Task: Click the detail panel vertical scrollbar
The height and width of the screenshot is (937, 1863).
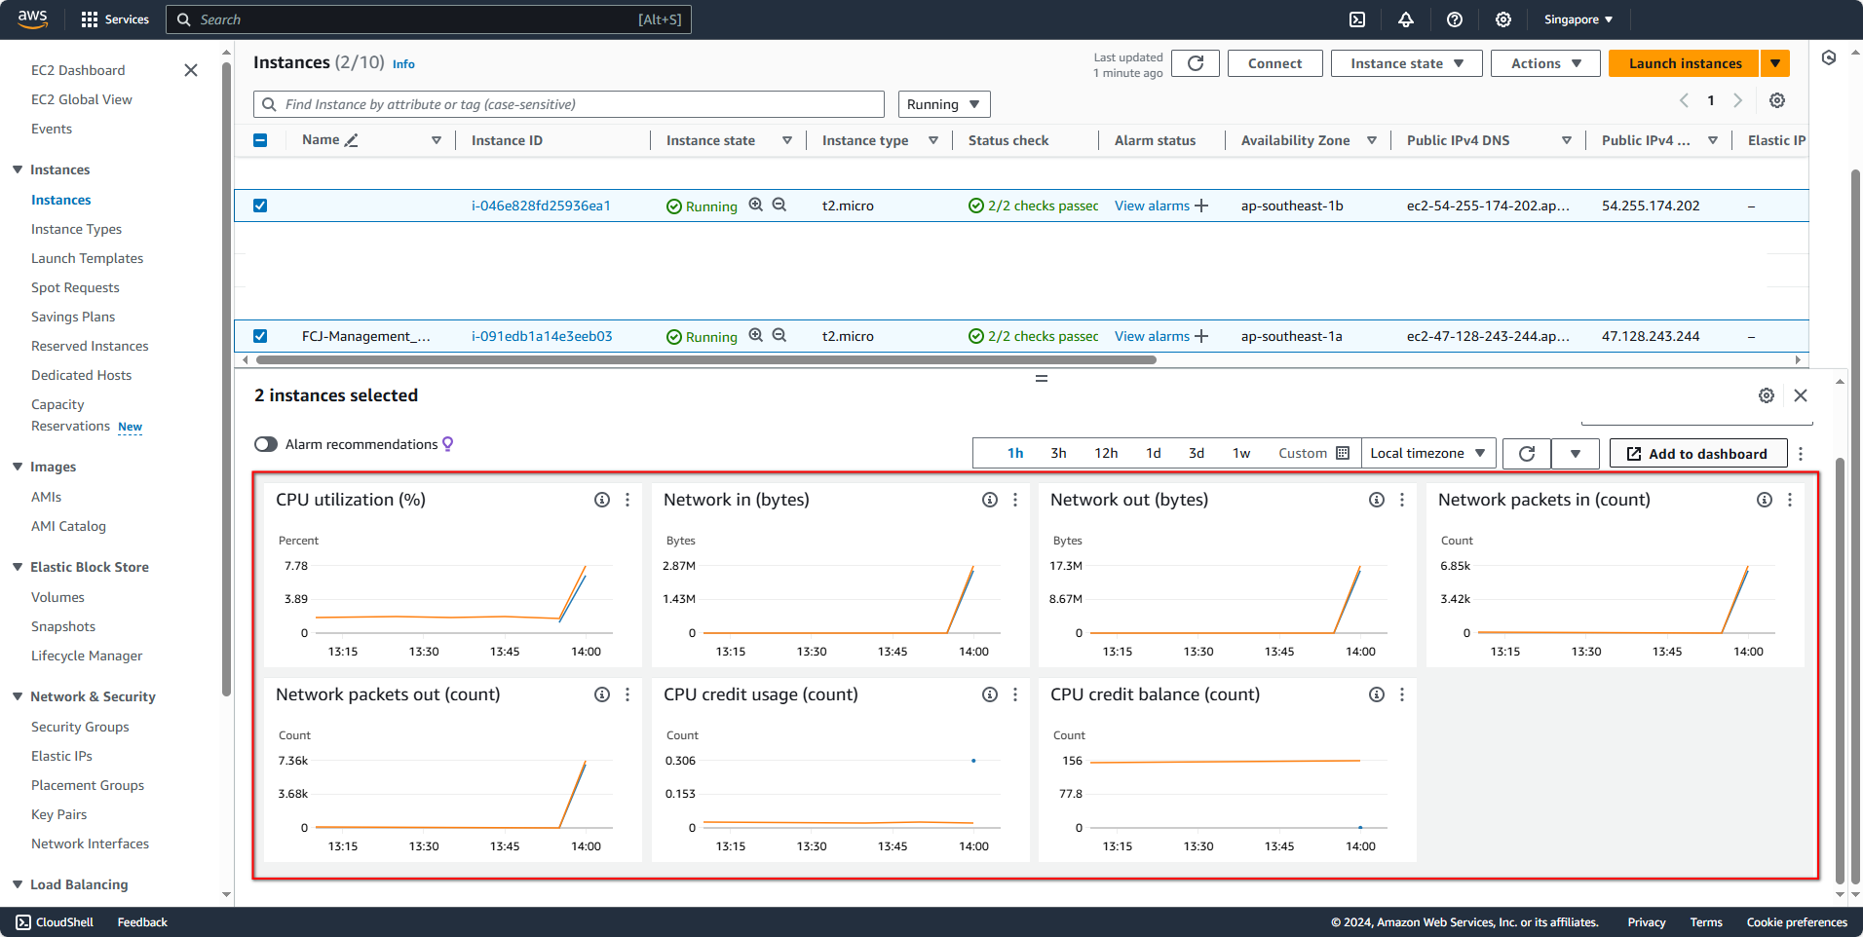Action: click(1841, 670)
